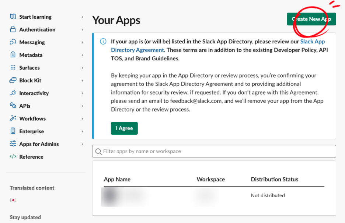Focus the Filter apps by name field

click(214, 151)
